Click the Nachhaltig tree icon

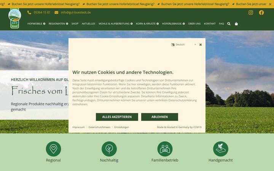pyautogui.click(x=109, y=149)
